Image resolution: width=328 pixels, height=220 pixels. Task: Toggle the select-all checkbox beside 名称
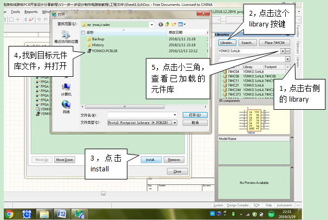[x=83, y=32]
